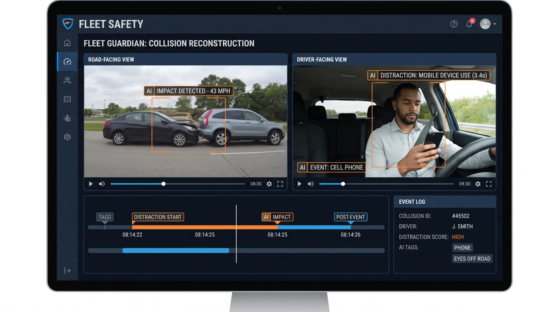Viewport: 559px width, 312px height.
Task: Play the driver-facing view video
Action: click(299, 184)
